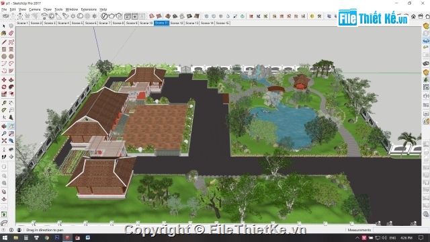Open the Extensions menu
430x242 pixels.
click(x=89, y=9)
